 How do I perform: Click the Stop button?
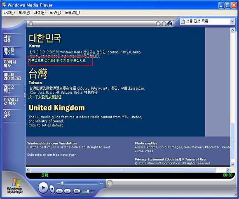[52, 189]
